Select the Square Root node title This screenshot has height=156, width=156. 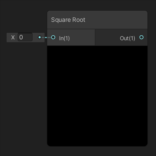pos(68,20)
